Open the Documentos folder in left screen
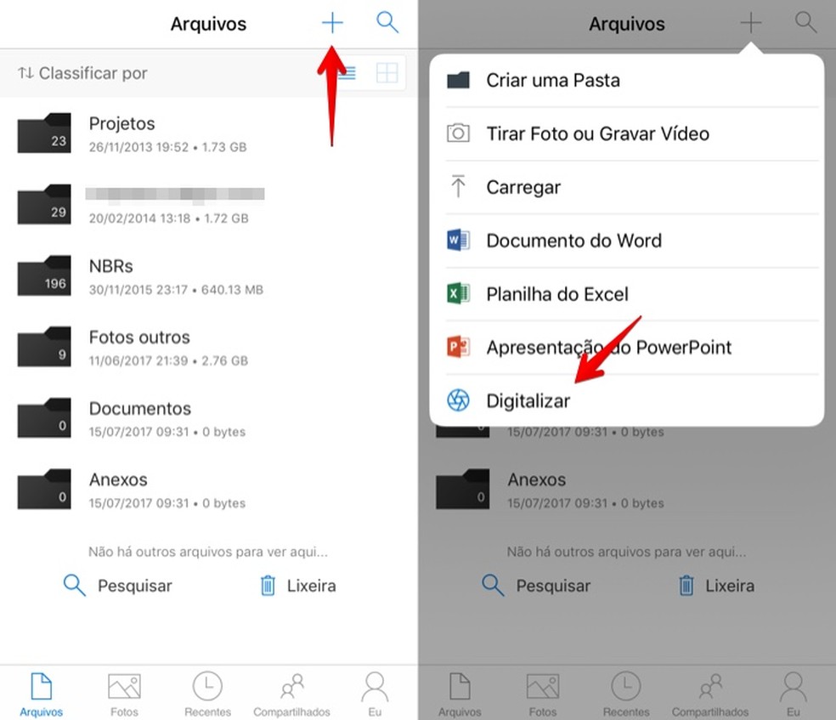 (x=209, y=418)
